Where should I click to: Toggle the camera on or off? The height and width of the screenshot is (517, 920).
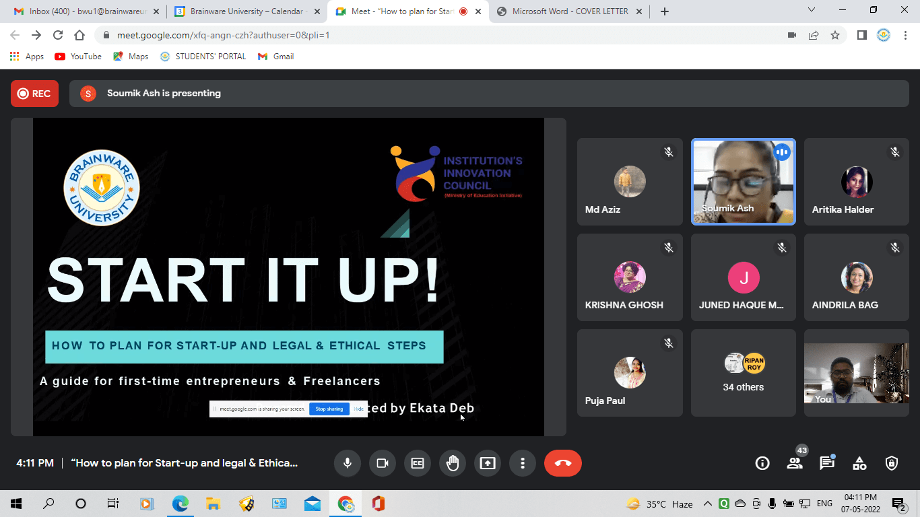(383, 463)
